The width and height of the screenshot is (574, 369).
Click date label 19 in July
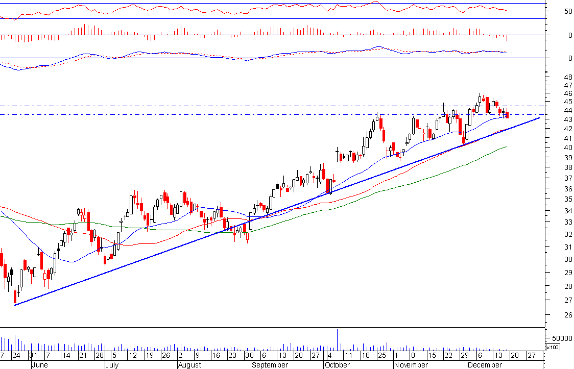click(x=149, y=356)
